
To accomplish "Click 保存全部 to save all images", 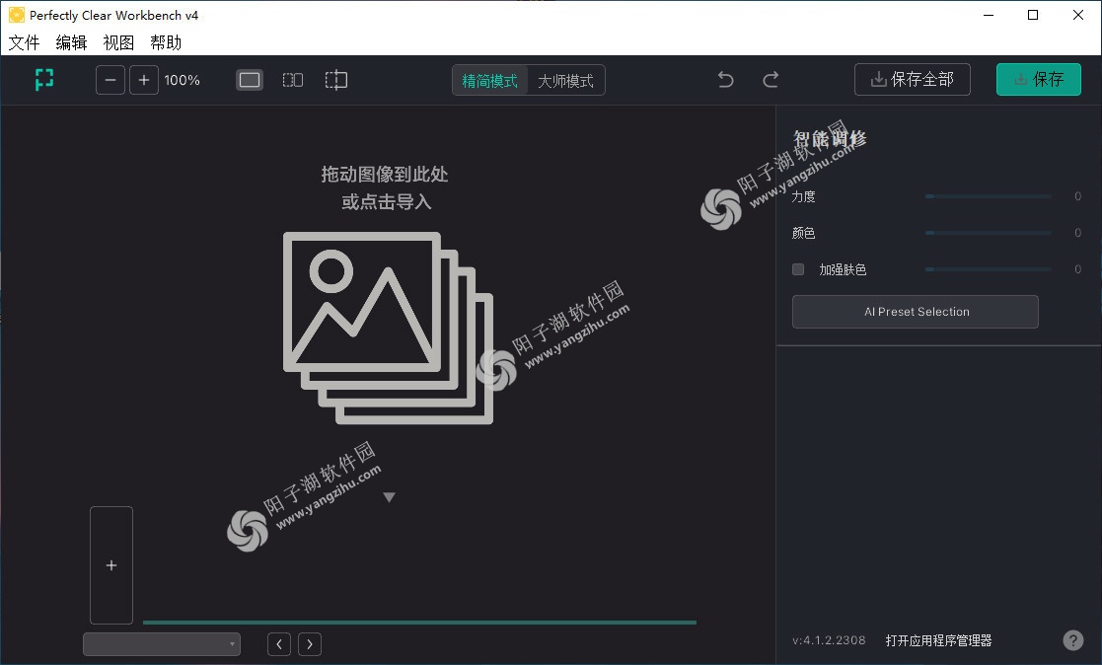I will coord(913,80).
